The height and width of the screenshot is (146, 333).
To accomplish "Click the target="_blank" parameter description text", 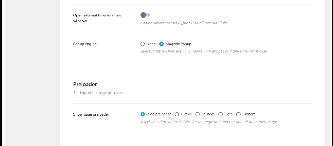I will tap(184, 23).
